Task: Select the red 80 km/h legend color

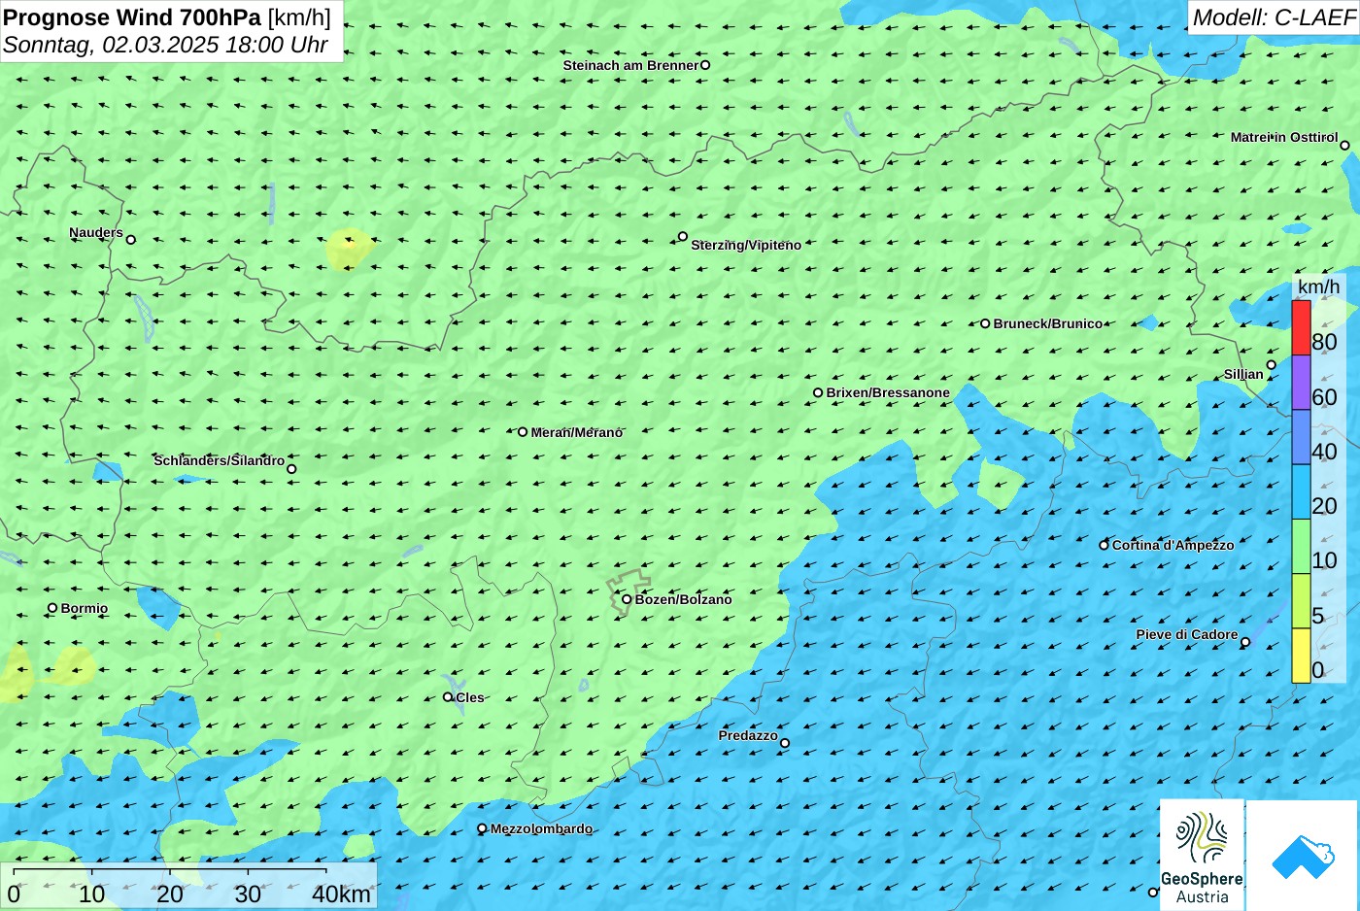Action: [1301, 327]
